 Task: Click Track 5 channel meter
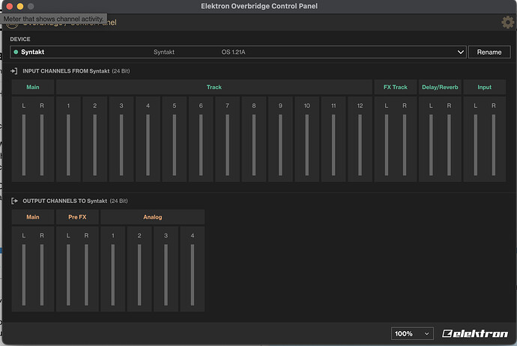pos(175,145)
